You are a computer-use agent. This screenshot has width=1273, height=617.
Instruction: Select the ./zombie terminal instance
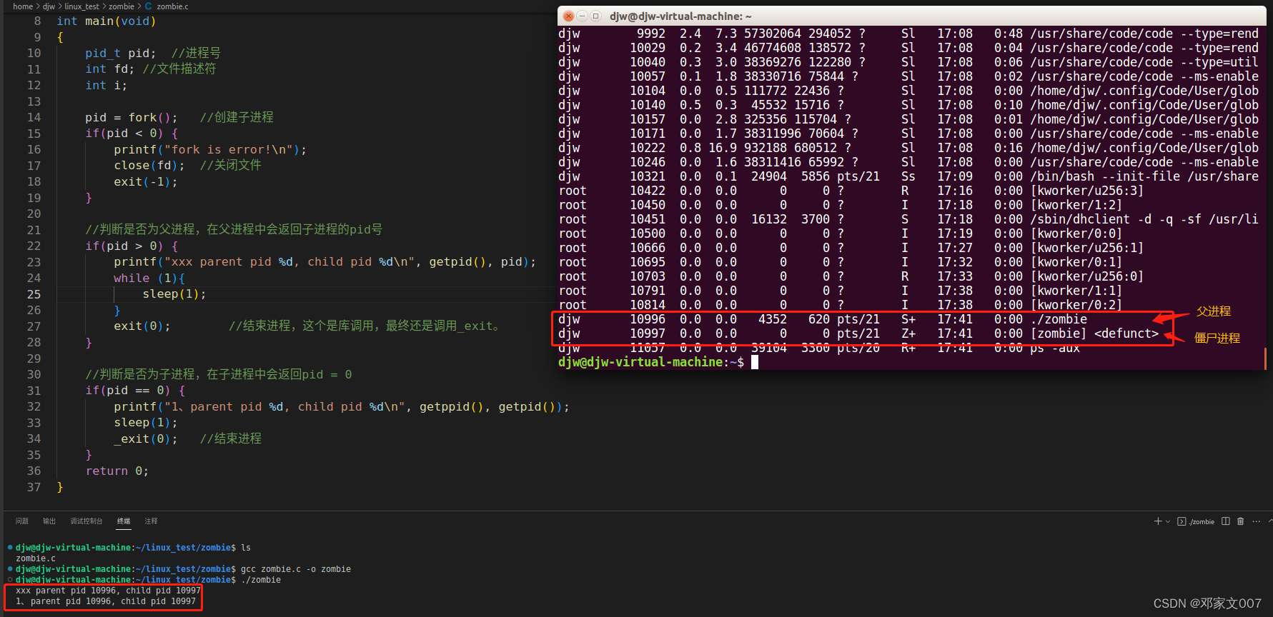click(x=1196, y=521)
